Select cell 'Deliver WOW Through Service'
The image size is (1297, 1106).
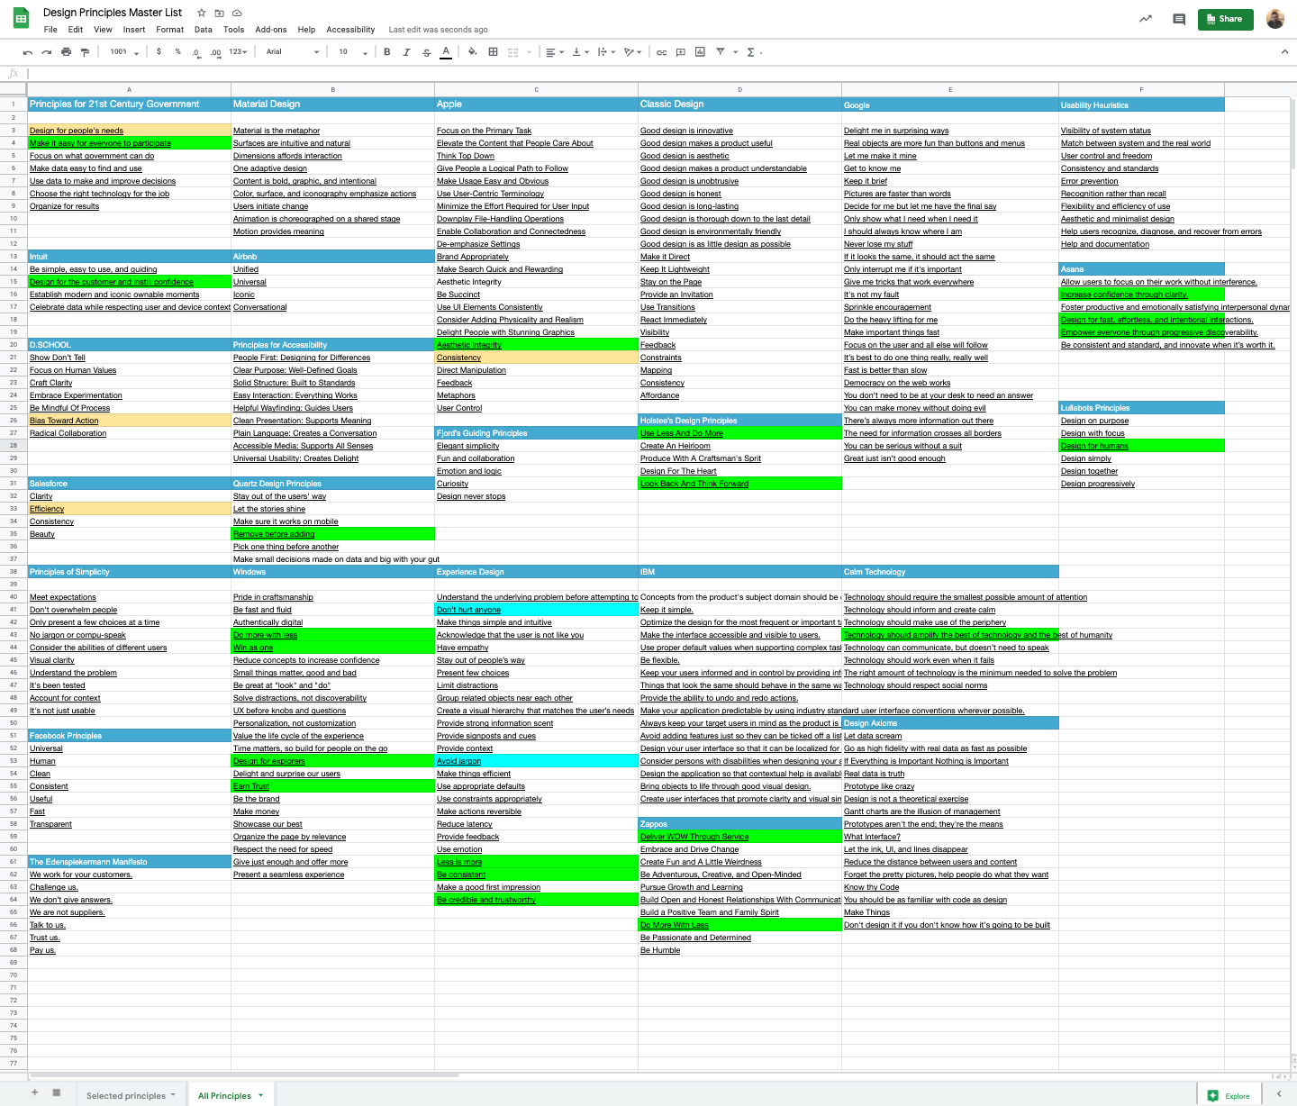pos(740,837)
